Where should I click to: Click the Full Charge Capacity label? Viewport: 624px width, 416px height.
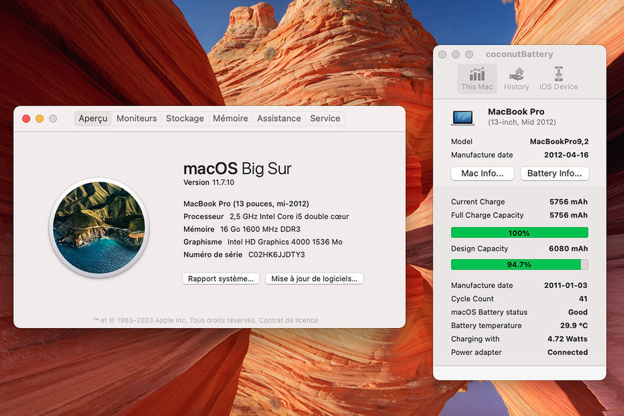tap(487, 215)
